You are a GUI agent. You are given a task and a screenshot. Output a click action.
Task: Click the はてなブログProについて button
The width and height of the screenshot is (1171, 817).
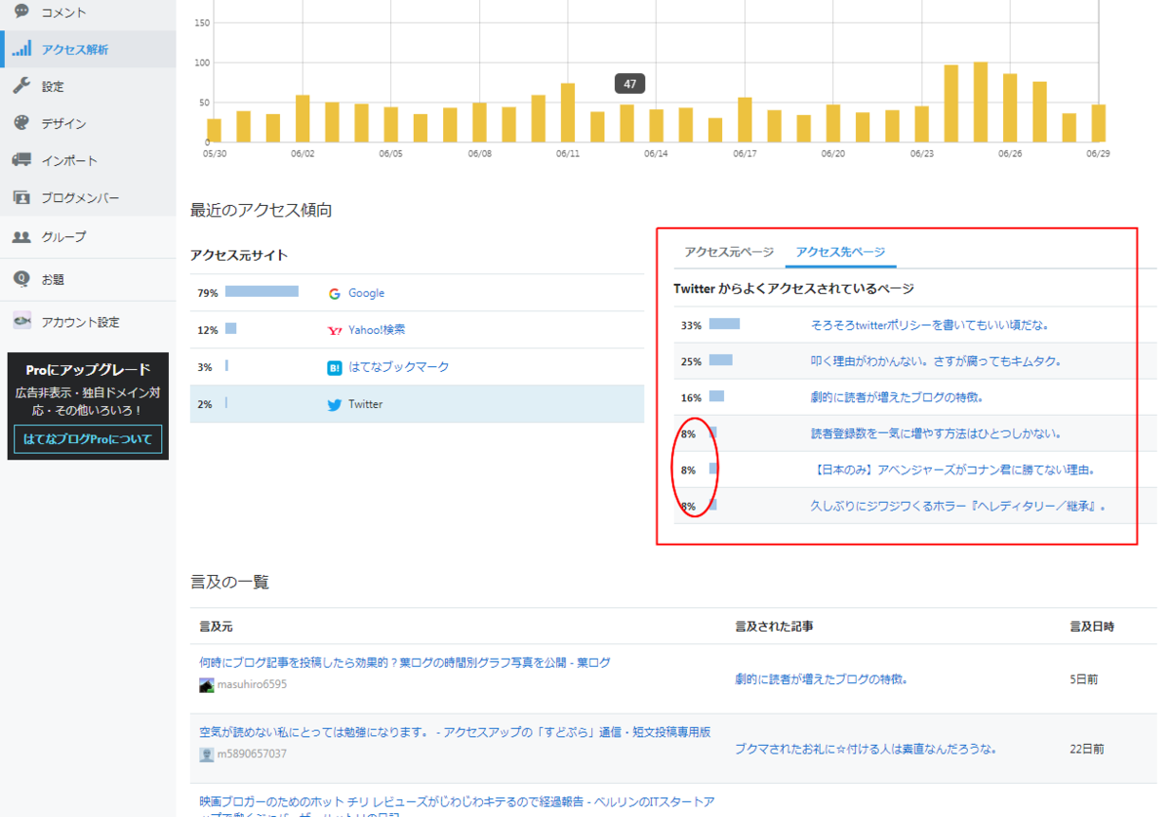(88, 439)
